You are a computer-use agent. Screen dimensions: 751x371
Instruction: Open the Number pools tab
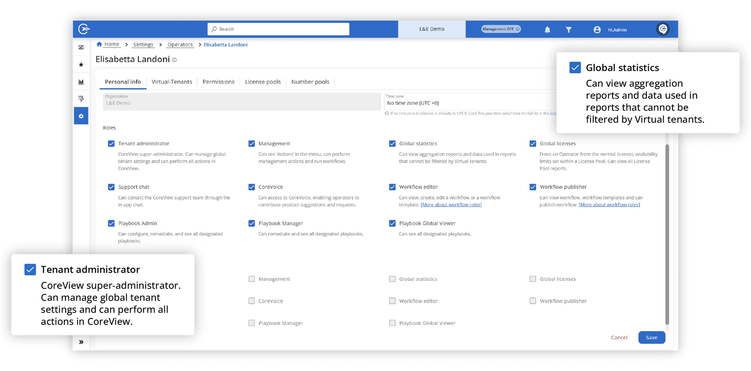coord(310,82)
